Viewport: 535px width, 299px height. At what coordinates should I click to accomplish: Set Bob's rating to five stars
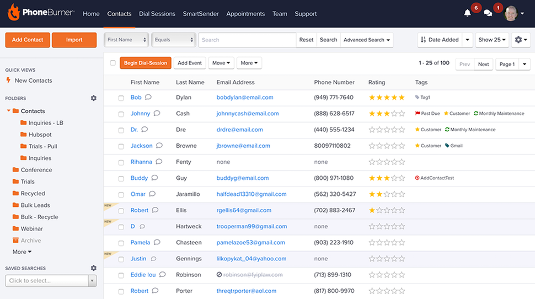tap(402, 98)
